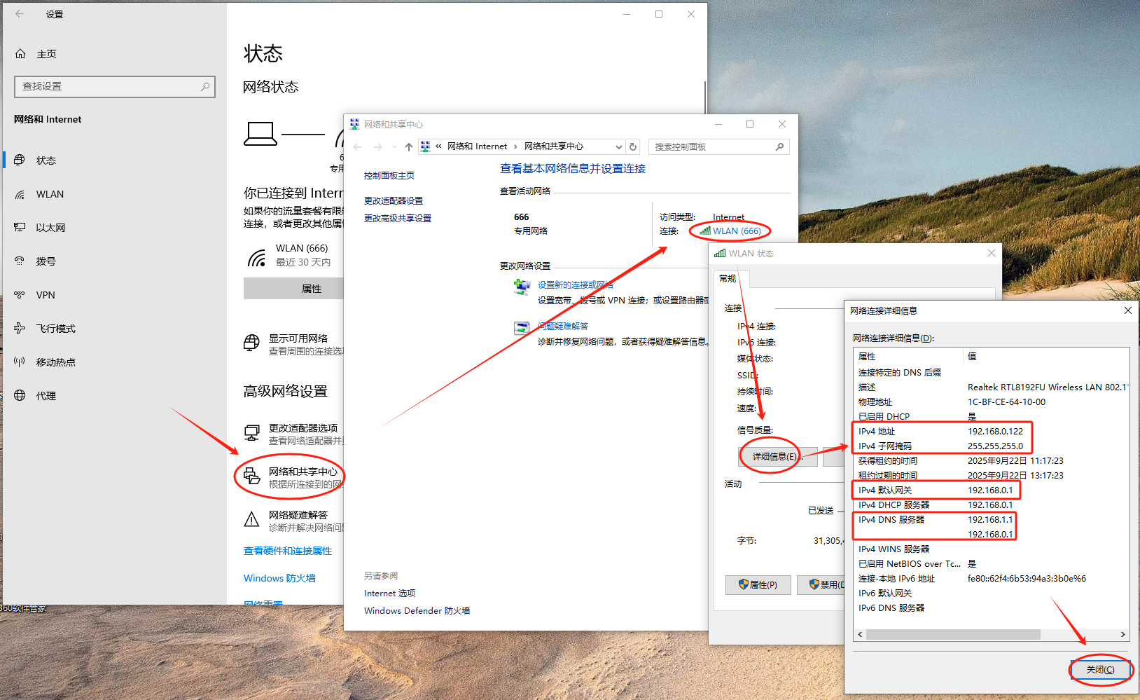
Task: Click the 搜索控制面板 search box
Action: click(713, 146)
